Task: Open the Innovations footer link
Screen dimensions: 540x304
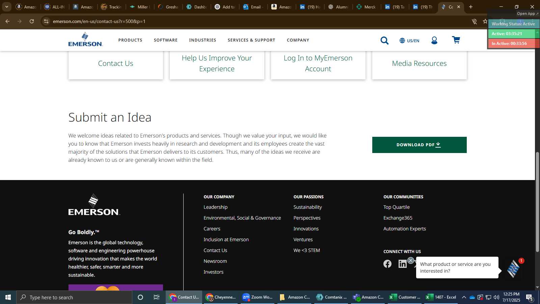Action: [306, 229]
